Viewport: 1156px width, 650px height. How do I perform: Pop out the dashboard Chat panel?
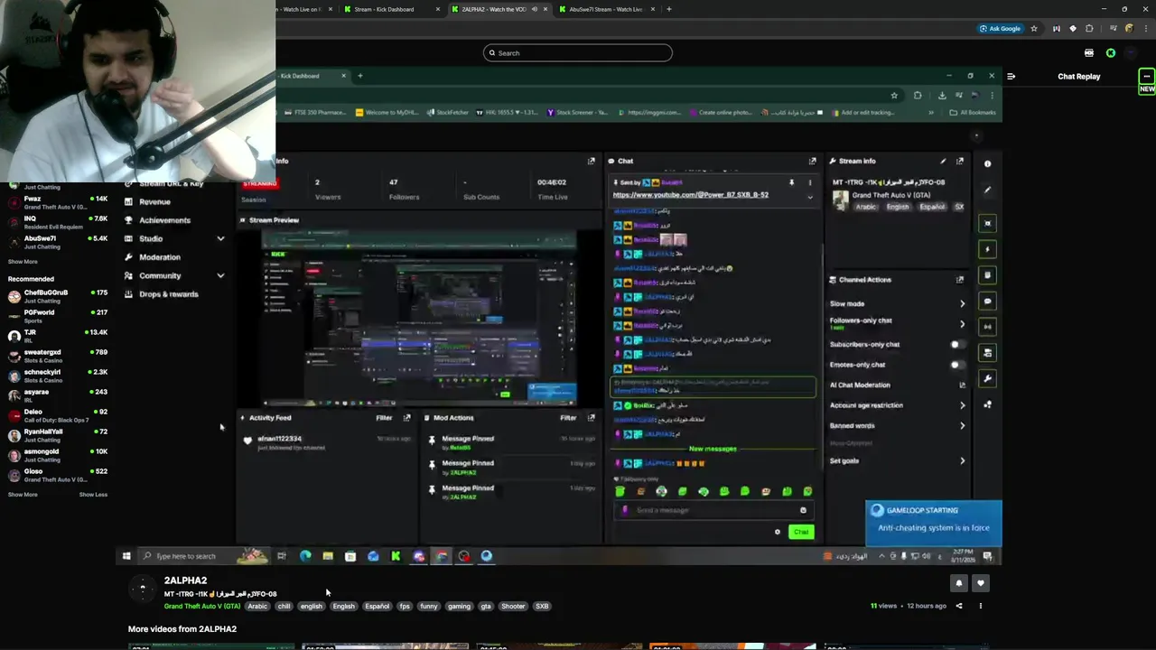pyautogui.click(x=812, y=162)
